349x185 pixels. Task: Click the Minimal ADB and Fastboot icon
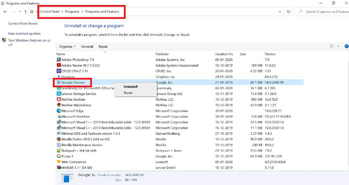59,133
